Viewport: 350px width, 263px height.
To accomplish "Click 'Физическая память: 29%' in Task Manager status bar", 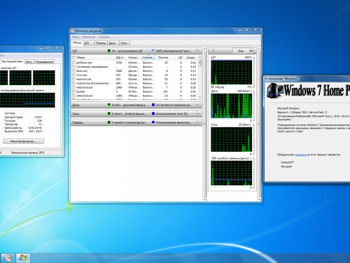I will pos(28,153).
